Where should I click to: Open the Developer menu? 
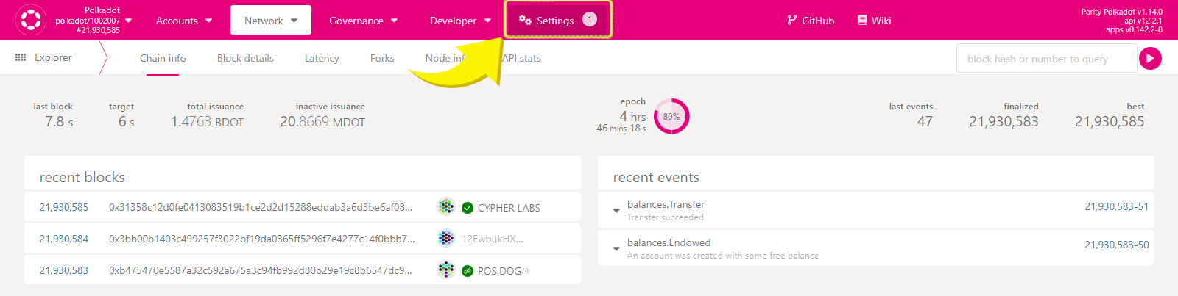click(460, 21)
